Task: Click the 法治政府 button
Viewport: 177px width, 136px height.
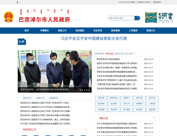Action: click(114, 104)
